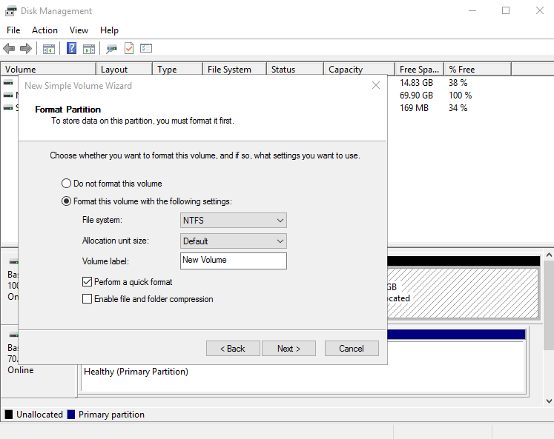Open Help with the blue question mark icon
The height and width of the screenshot is (439, 554).
(71, 48)
